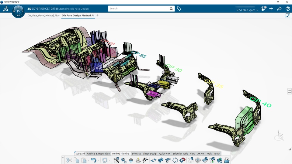The width and height of the screenshot is (292, 164).
Task: Click the tag icon beside search
Action: 179,9
